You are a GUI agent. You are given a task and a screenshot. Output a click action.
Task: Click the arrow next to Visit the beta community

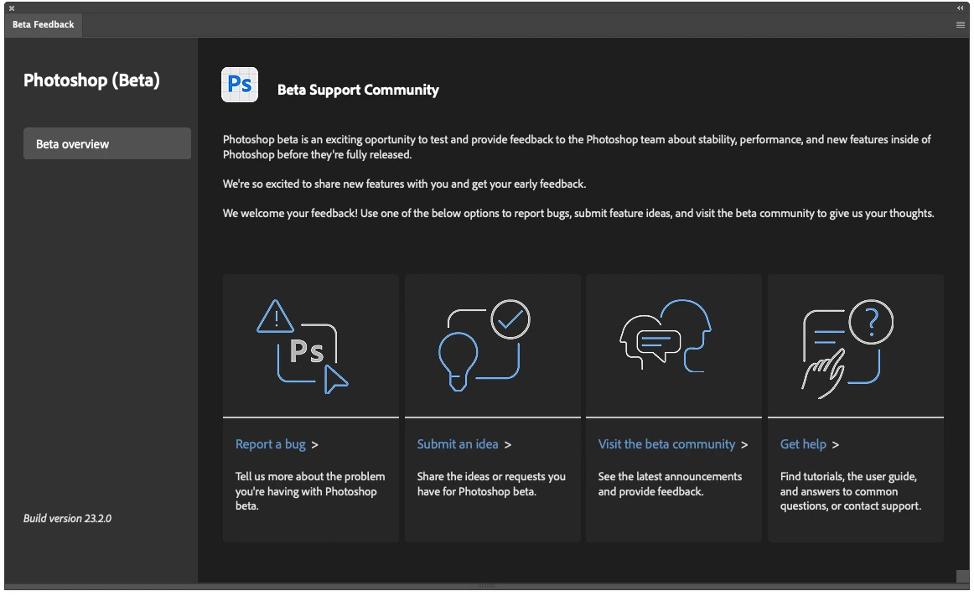[x=744, y=445]
